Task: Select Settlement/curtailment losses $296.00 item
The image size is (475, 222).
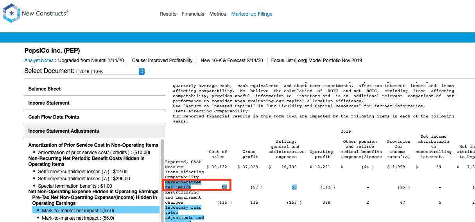Action: click(84, 179)
